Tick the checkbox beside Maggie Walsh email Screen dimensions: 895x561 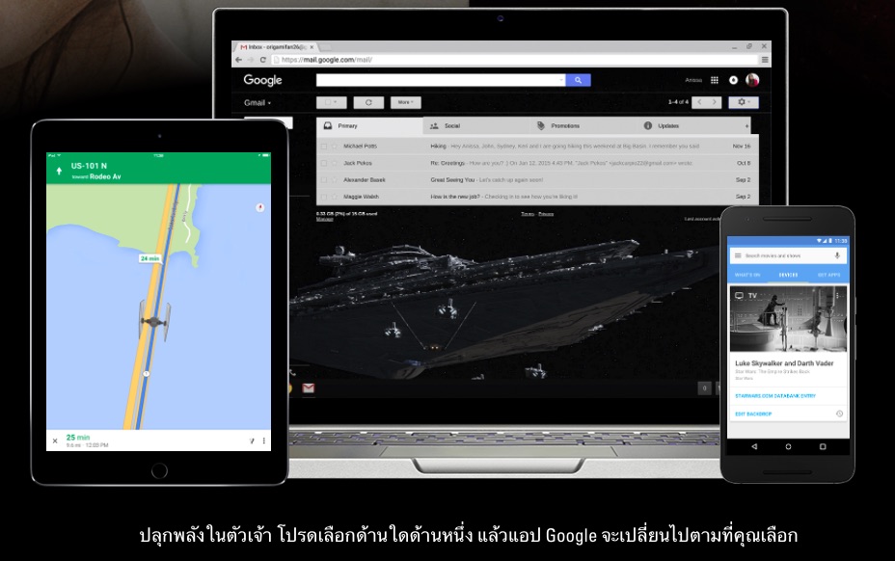[x=324, y=197]
